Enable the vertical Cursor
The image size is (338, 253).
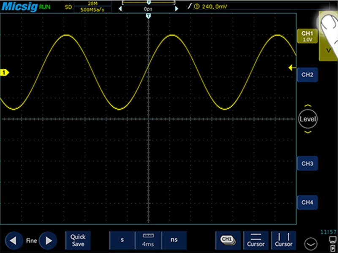(283, 240)
